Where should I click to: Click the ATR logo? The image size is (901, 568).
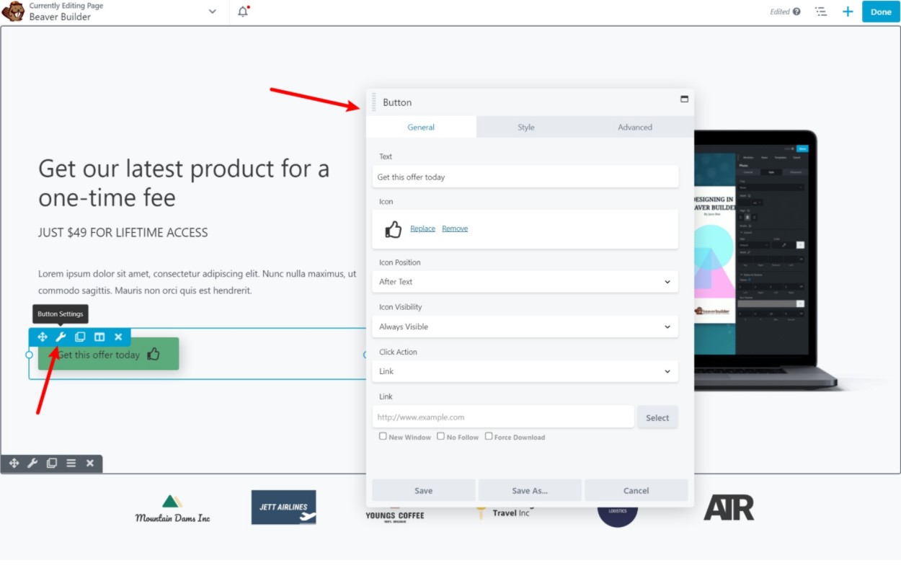[729, 507]
